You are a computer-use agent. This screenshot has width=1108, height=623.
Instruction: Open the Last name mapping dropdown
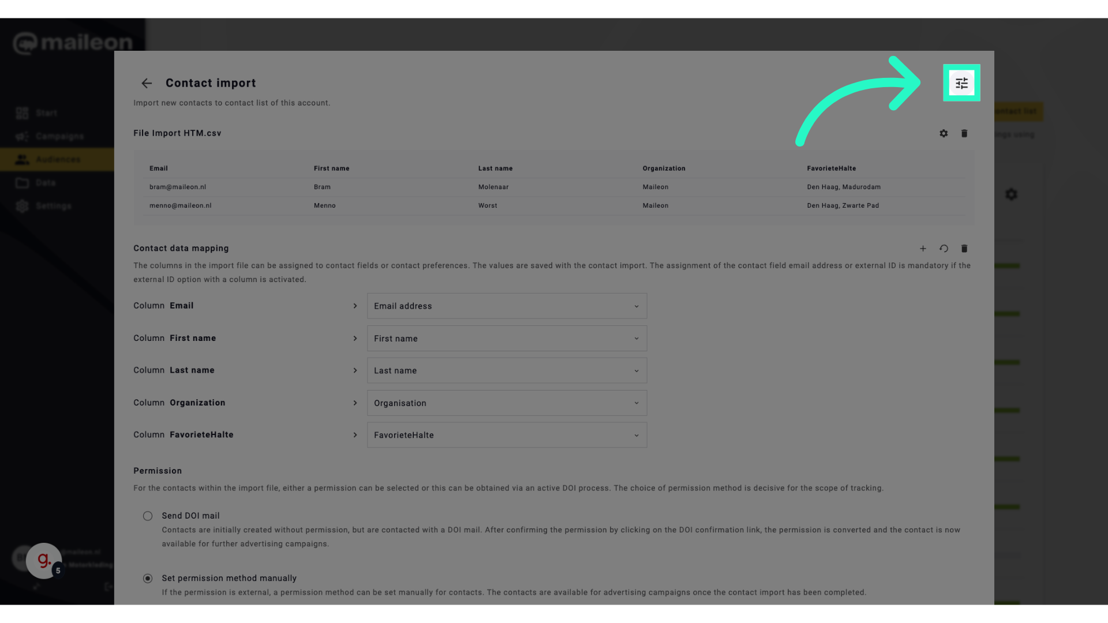pos(507,370)
